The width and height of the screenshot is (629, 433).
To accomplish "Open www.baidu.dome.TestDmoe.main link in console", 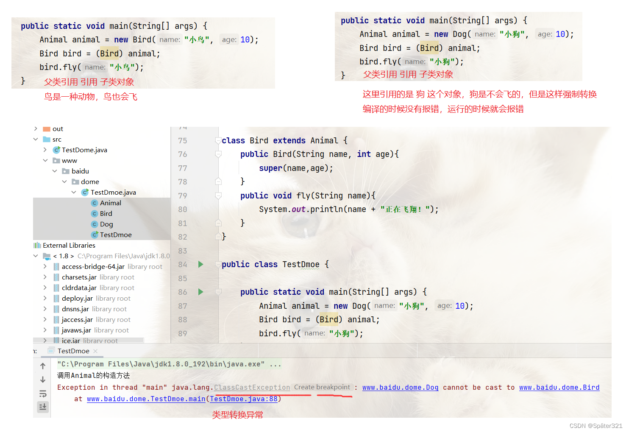I will (146, 399).
